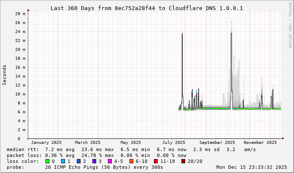Select the September 2025 x-axis label
This screenshot has height=173, width=294.
218,143
